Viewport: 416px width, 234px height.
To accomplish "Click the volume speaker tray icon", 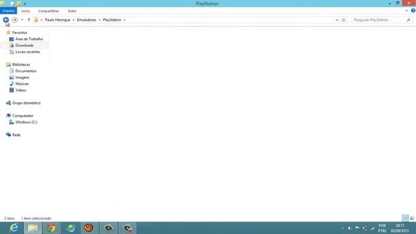I will [350, 228].
